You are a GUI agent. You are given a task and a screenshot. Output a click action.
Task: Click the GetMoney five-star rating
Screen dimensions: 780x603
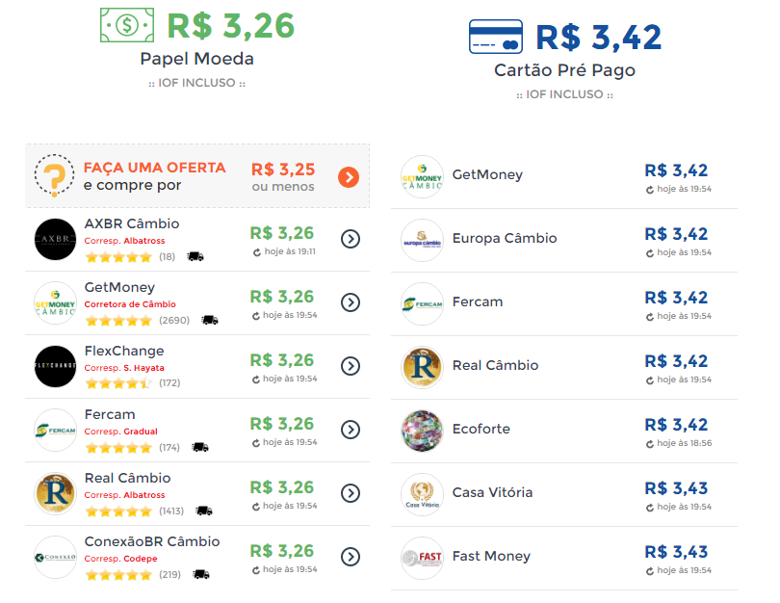click(118, 320)
